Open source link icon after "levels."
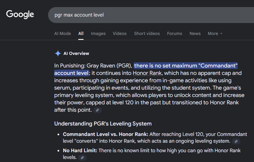The height and width of the screenshot is (162, 254). pos(82,158)
